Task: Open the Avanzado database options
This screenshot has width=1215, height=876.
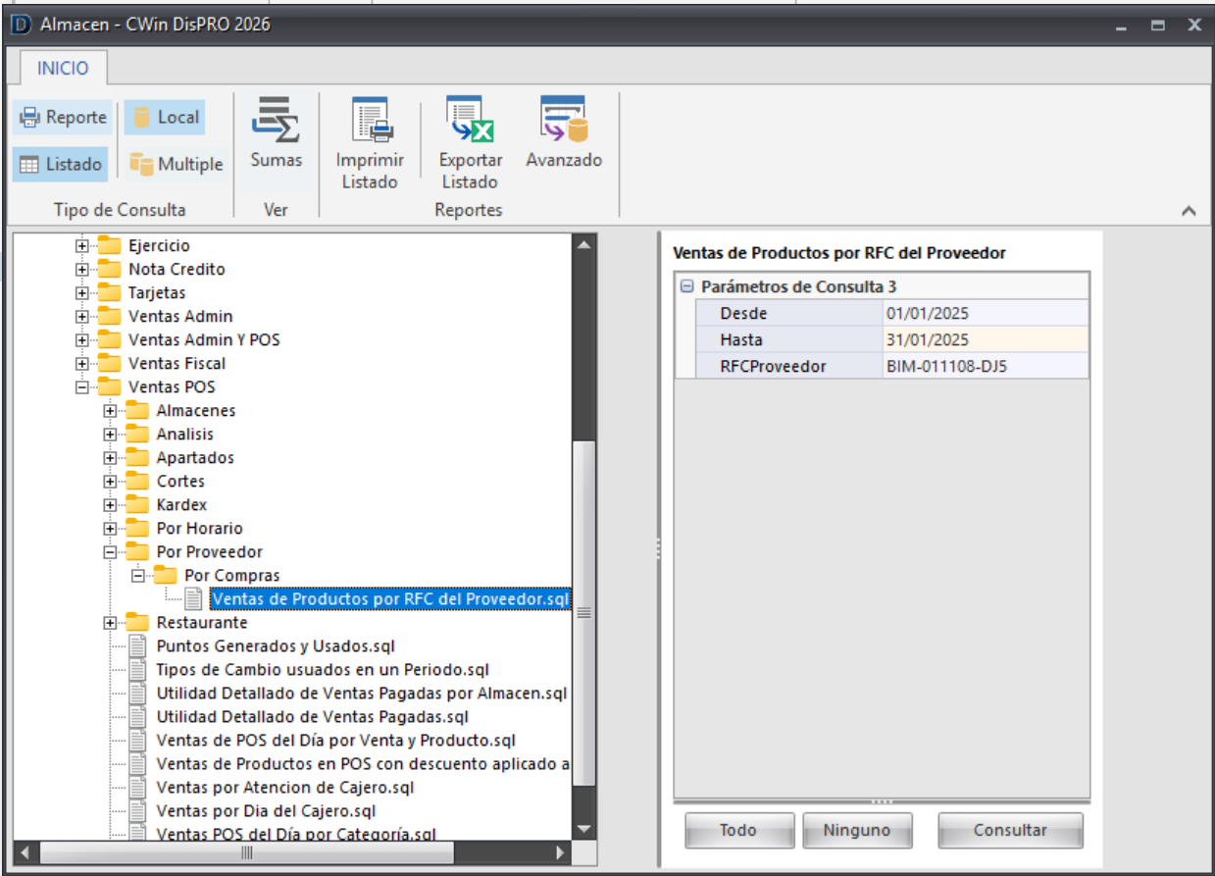Action: (x=563, y=122)
